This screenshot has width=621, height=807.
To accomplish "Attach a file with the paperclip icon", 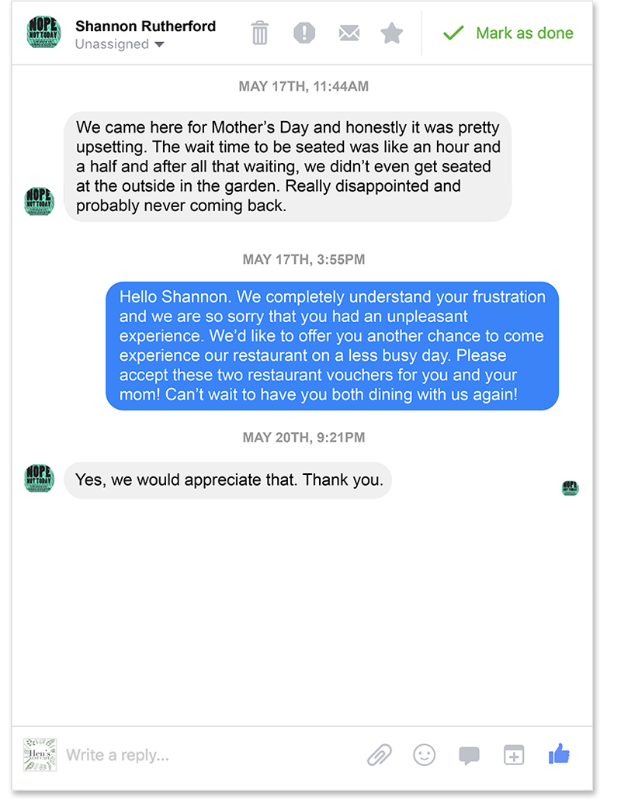I will click(380, 756).
